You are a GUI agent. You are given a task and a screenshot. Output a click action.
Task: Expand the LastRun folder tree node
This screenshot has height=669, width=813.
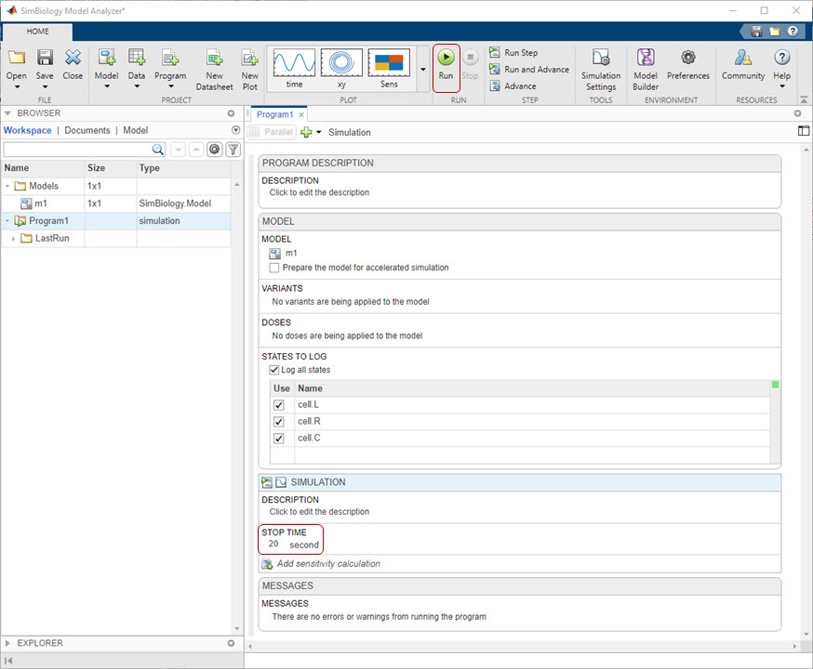tap(14, 239)
